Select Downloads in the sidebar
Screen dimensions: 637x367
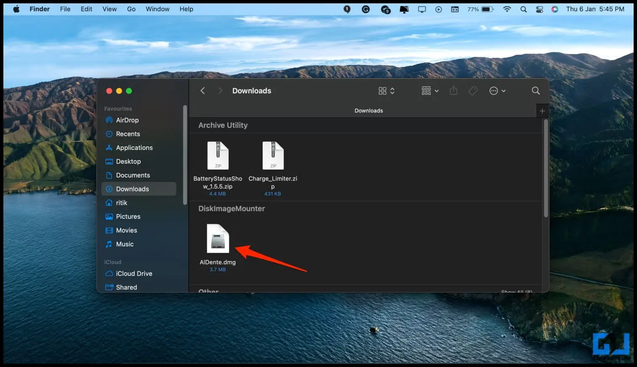(139, 189)
